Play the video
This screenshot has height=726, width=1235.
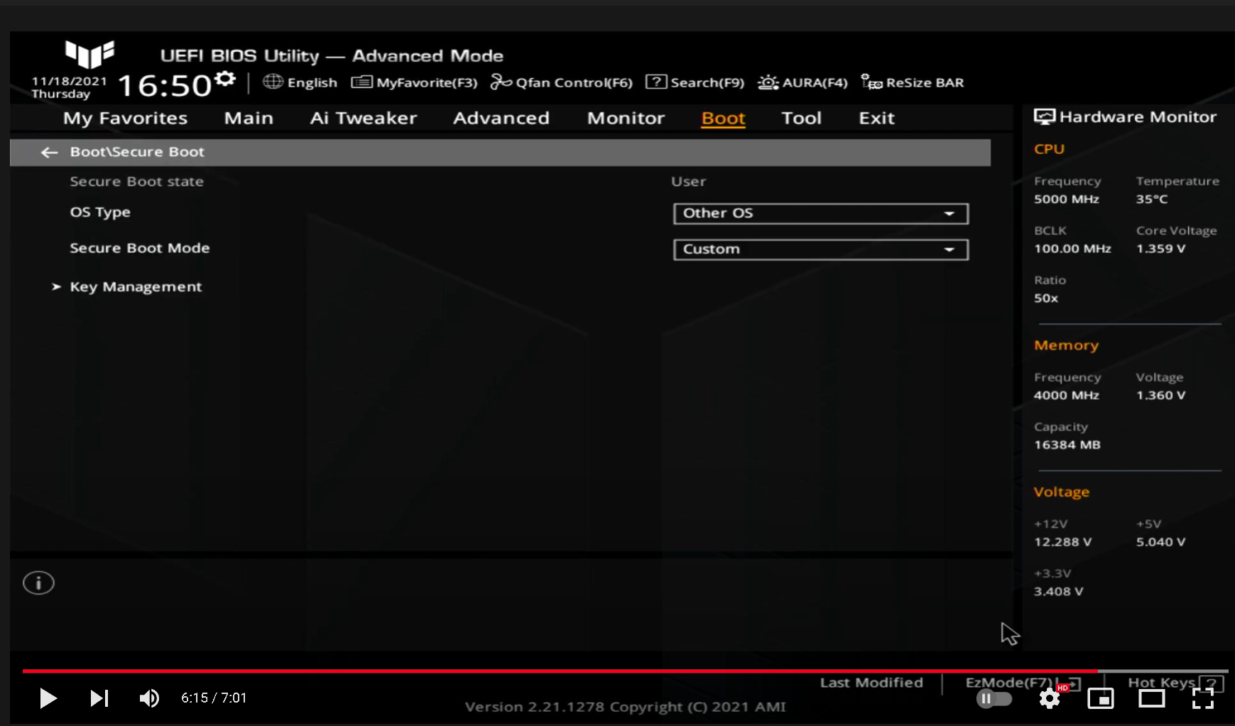pos(48,698)
